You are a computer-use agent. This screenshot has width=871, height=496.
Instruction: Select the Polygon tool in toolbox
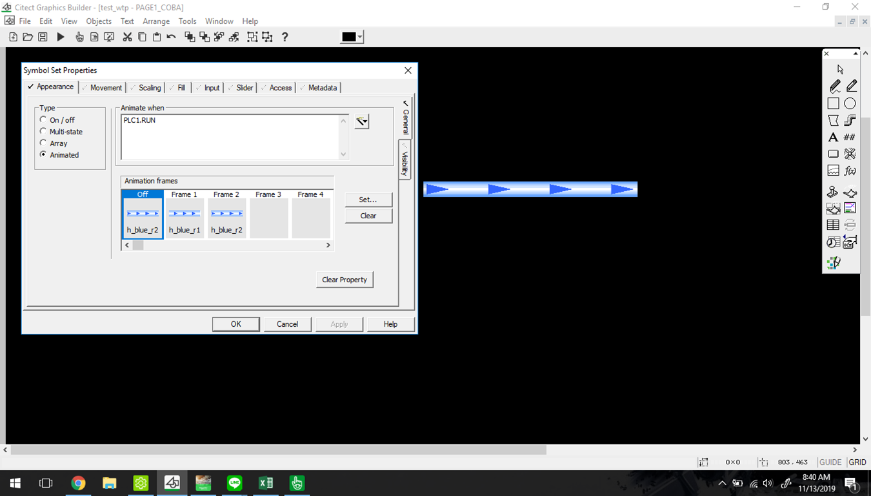tap(834, 120)
